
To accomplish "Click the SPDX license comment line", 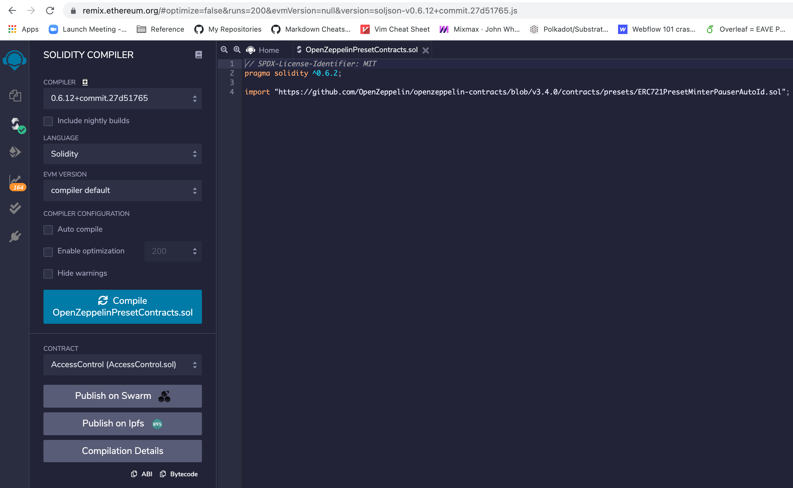I will [x=311, y=64].
